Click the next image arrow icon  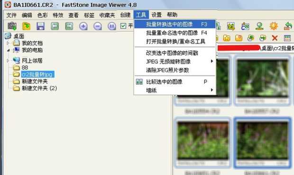pyautogui.click(x=69, y=26)
